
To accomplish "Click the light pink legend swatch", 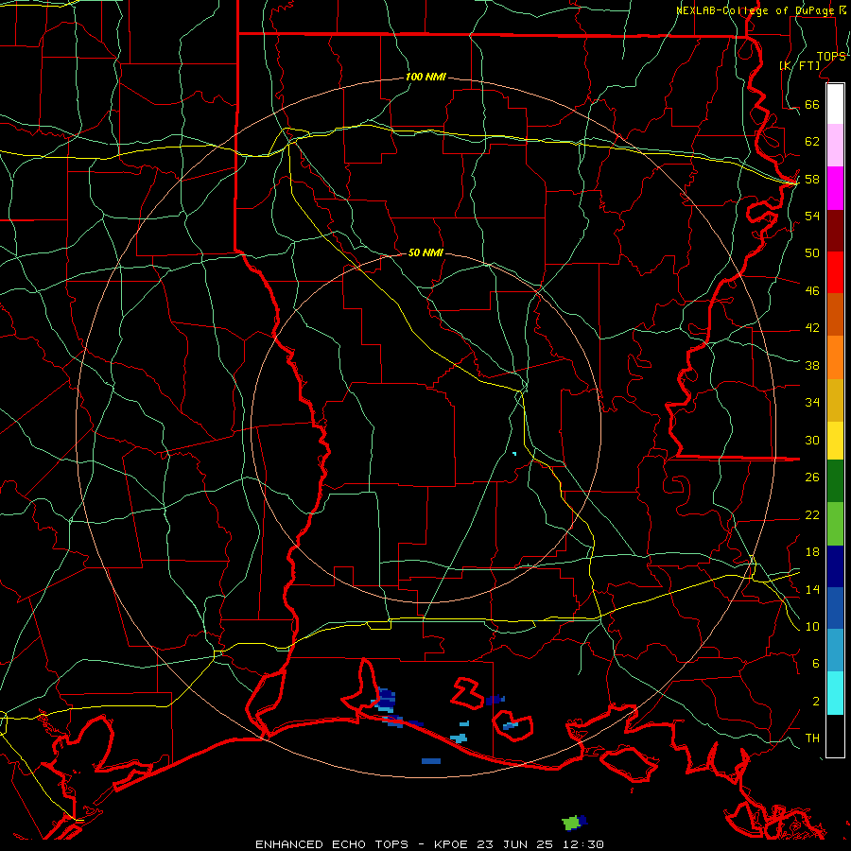I will pyautogui.click(x=835, y=146).
